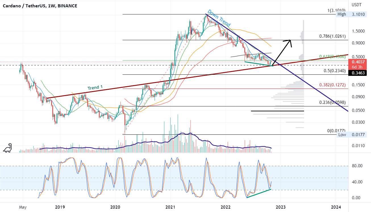Click the 0.9000 price axis value

[x=358, y=43]
